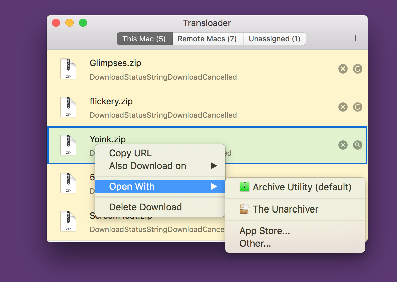
Task: Show the Unassigned (1) tab
Action: 275,39
